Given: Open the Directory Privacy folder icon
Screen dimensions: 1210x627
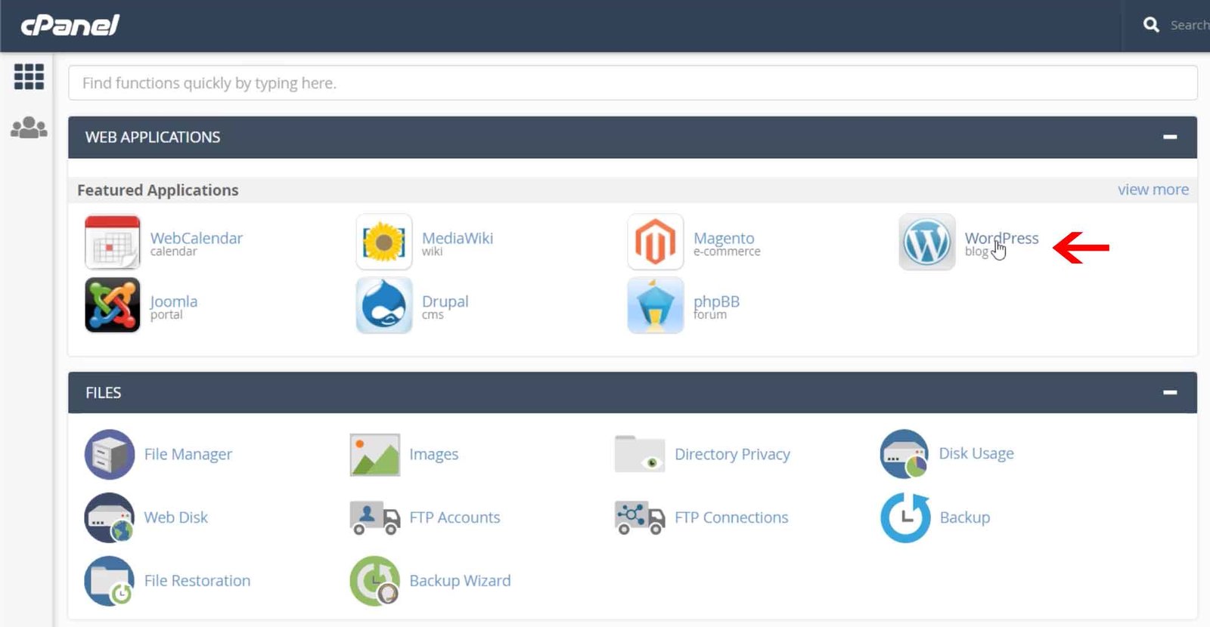Looking at the screenshot, I should point(640,454).
